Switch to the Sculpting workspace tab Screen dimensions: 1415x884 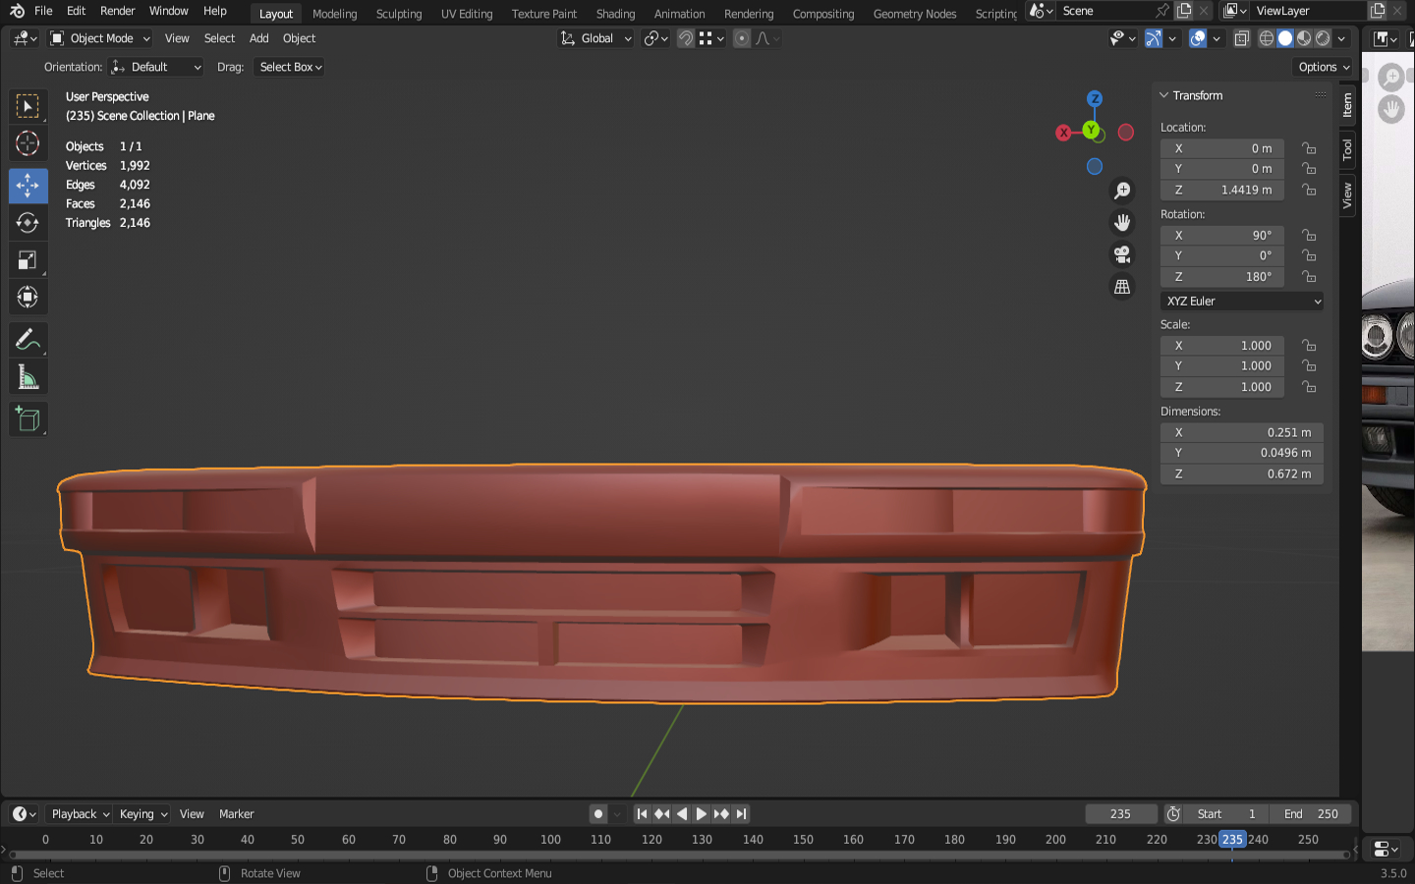399,14
